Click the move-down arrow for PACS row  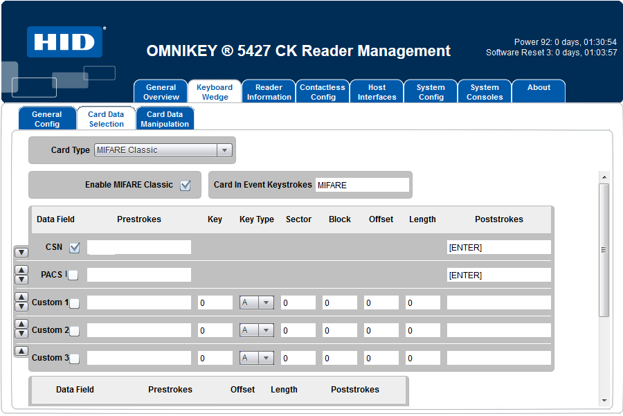[21, 280]
